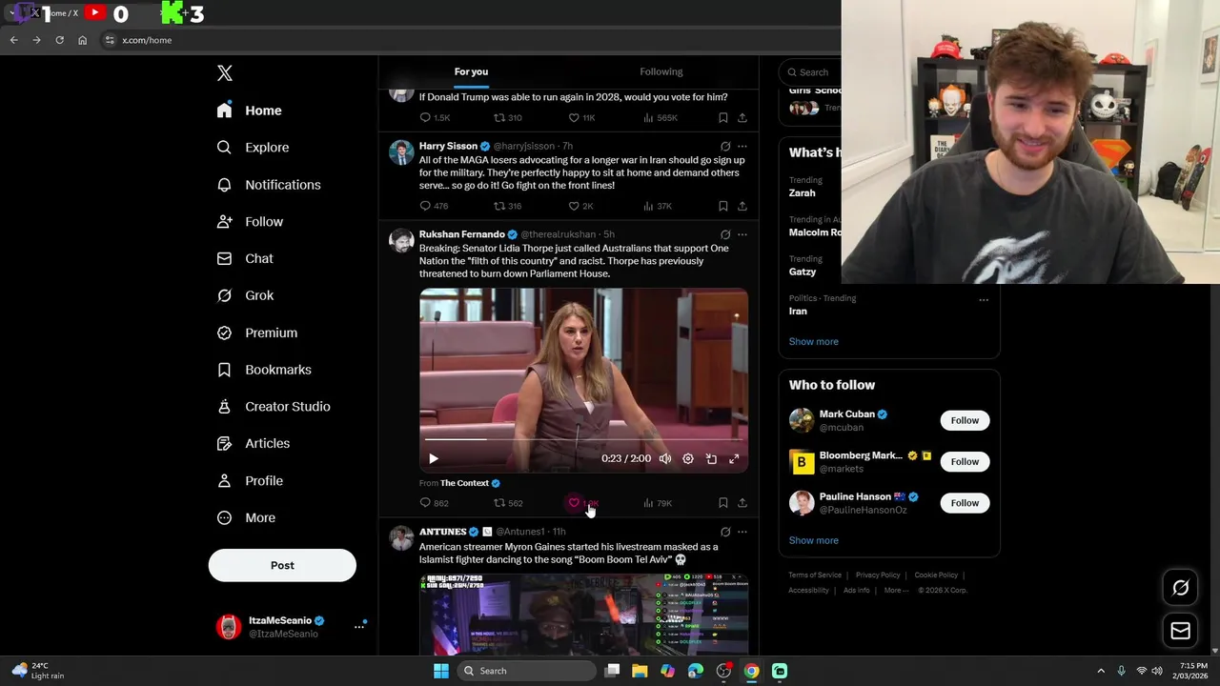Image resolution: width=1220 pixels, height=686 pixels.
Task: Open Grok icon on ANTUNES post
Action: pyautogui.click(x=725, y=532)
